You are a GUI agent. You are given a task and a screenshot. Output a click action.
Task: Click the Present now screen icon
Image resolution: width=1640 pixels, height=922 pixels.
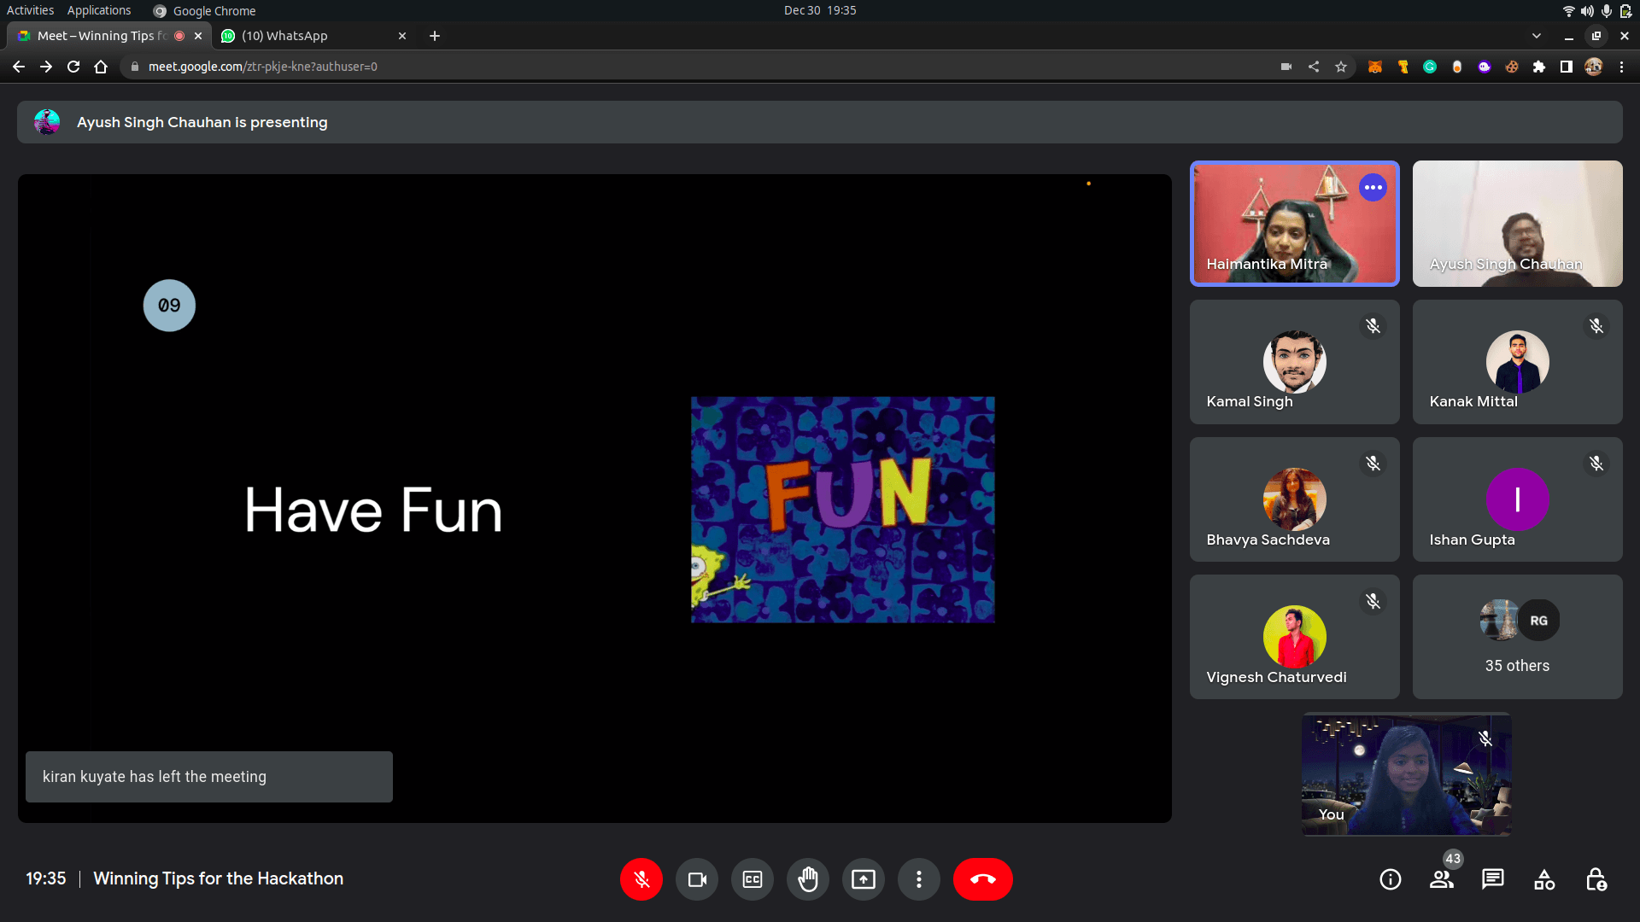coord(864,879)
